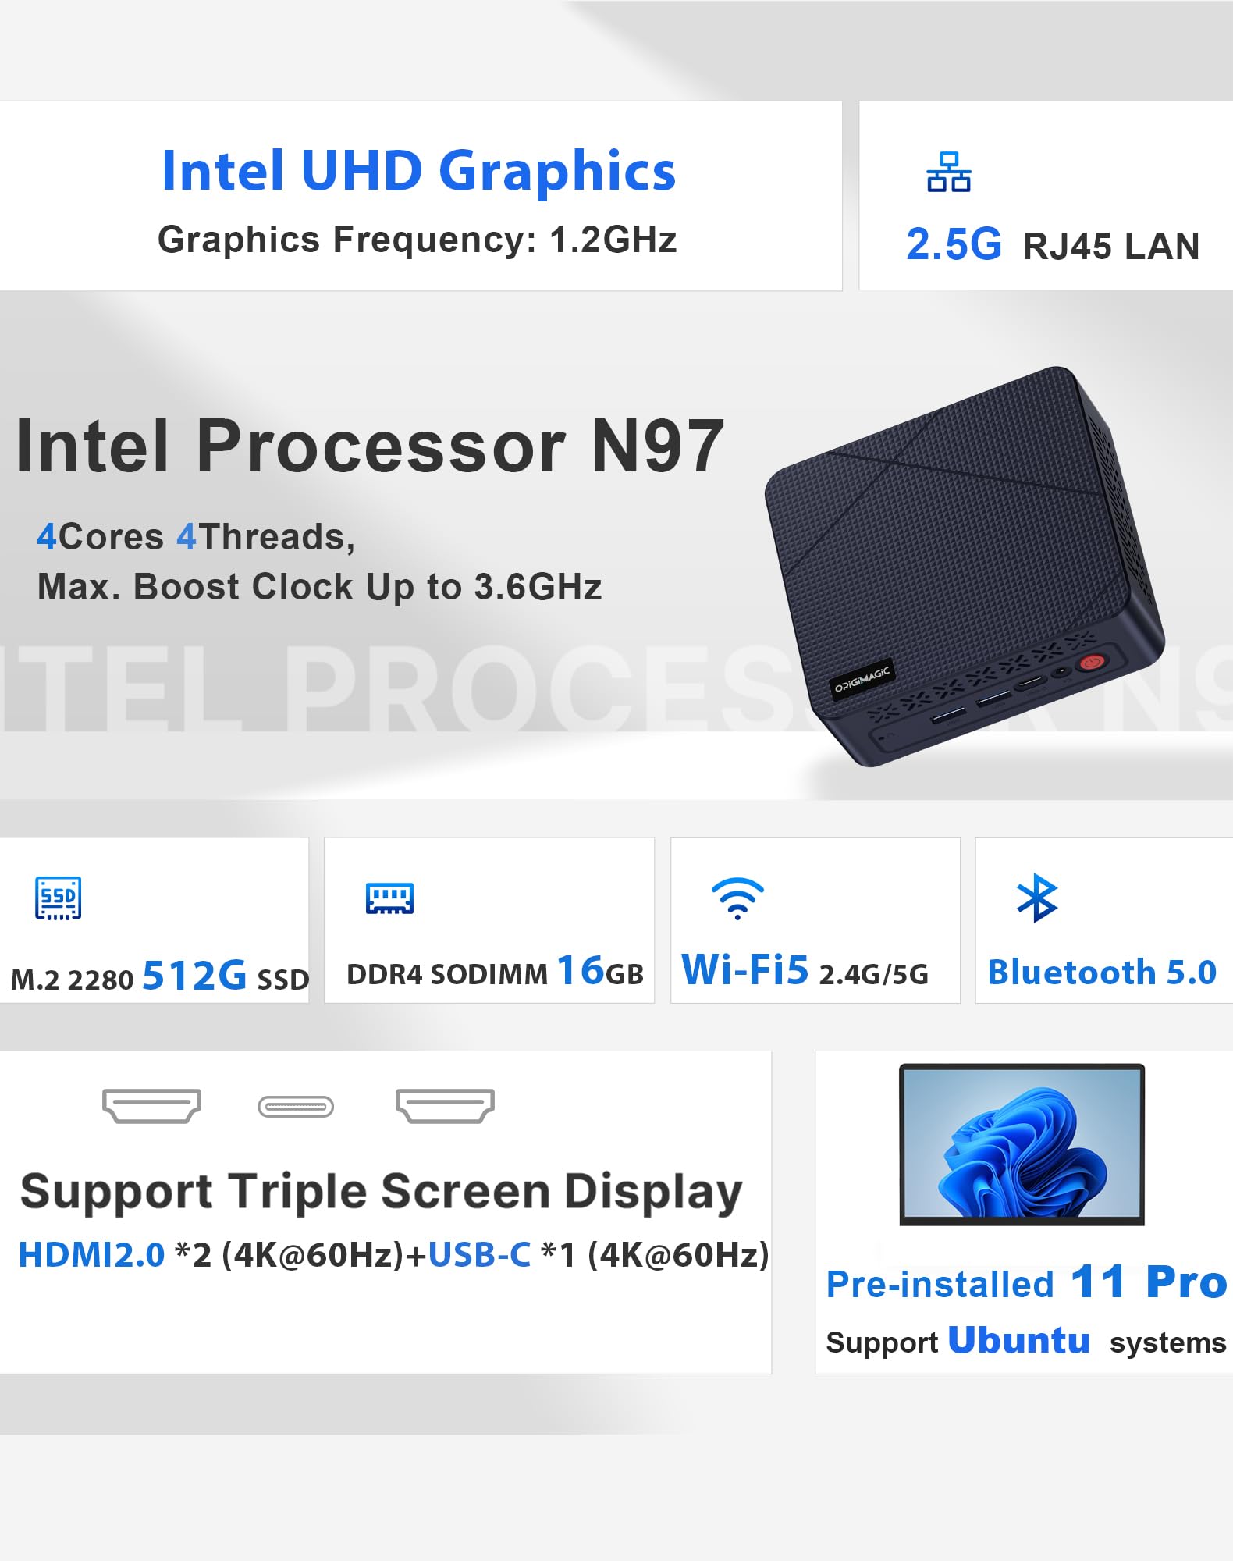Click the DDR4 SODIMM 16GB text
This screenshot has width=1233, height=1561.
tap(495, 973)
